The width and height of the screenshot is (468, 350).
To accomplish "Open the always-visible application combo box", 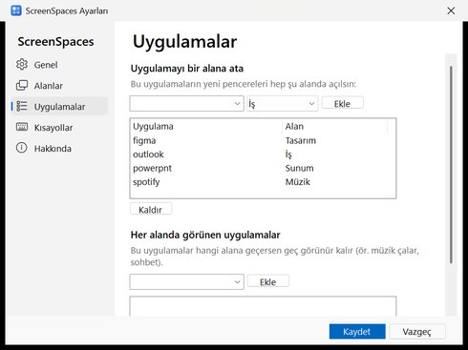I will (x=187, y=282).
